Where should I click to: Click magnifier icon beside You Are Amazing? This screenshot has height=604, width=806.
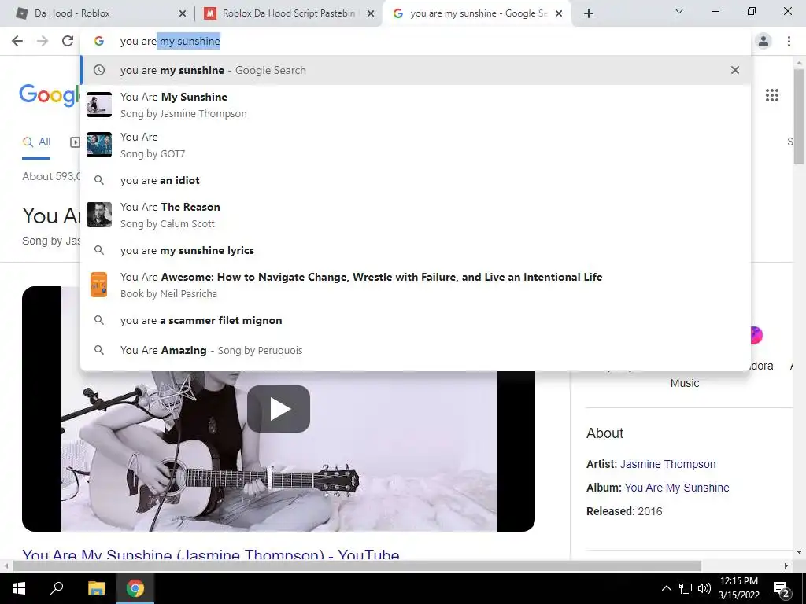coord(98,350)
